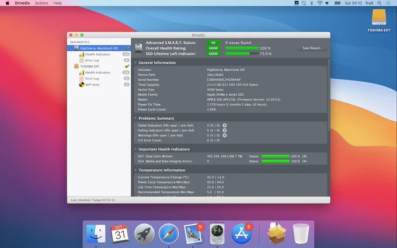Open the Help menu

tap(57, 3)
